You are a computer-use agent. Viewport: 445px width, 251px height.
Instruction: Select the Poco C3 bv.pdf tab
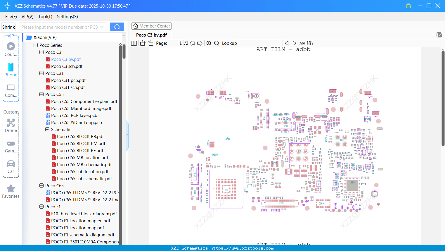point(151,35)
